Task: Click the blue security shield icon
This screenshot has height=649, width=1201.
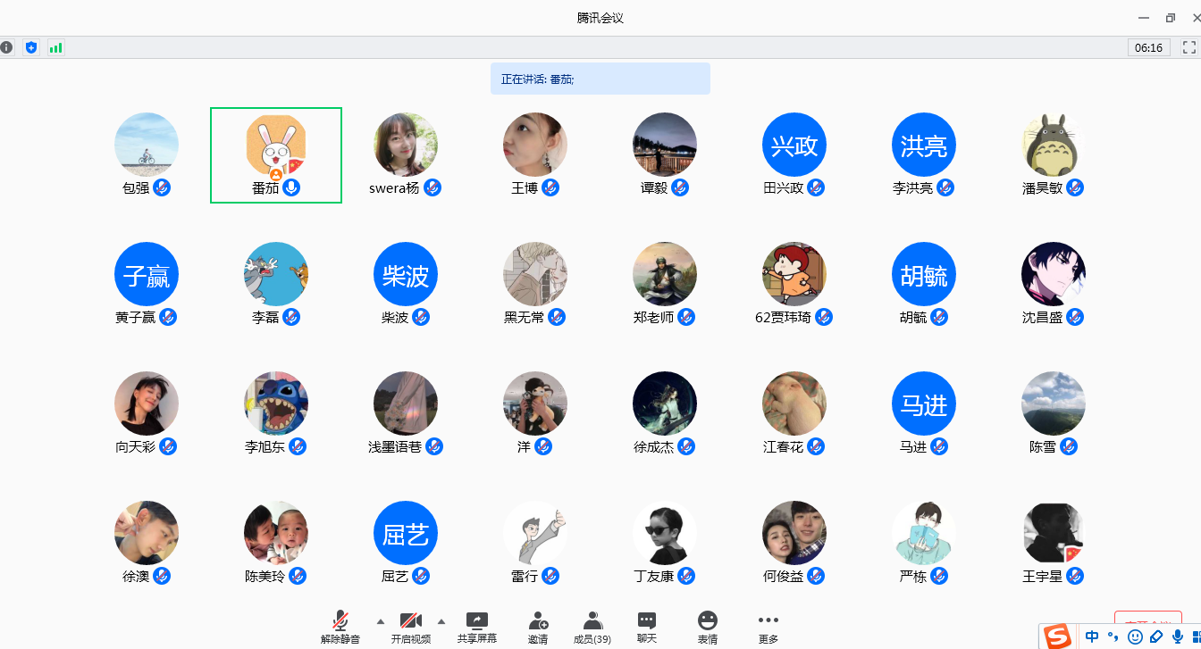Action: coord(31,47)
